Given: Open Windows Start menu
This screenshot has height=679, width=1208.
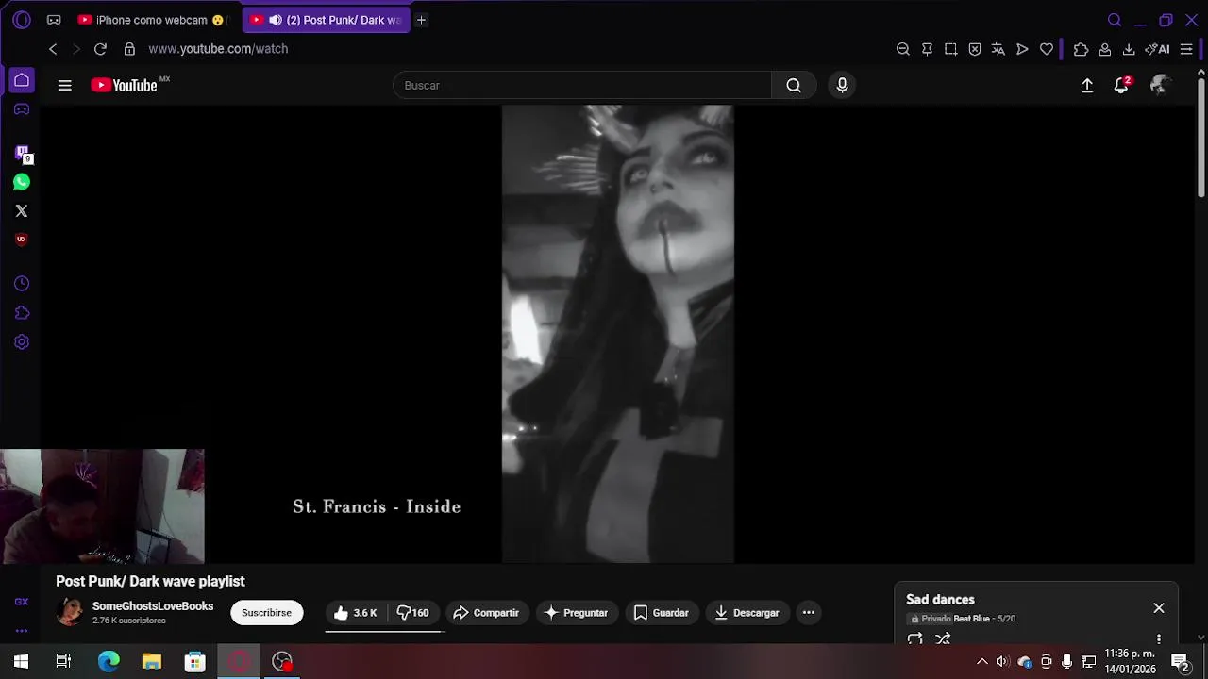Looking at the screenshot, I should (21, 662).
